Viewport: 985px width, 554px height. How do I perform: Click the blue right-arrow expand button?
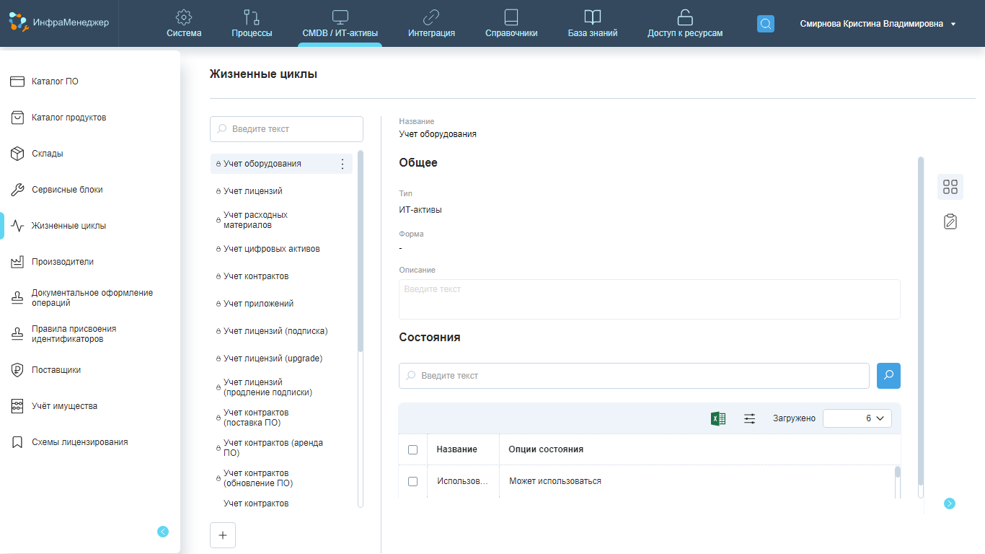click(950, 504)
